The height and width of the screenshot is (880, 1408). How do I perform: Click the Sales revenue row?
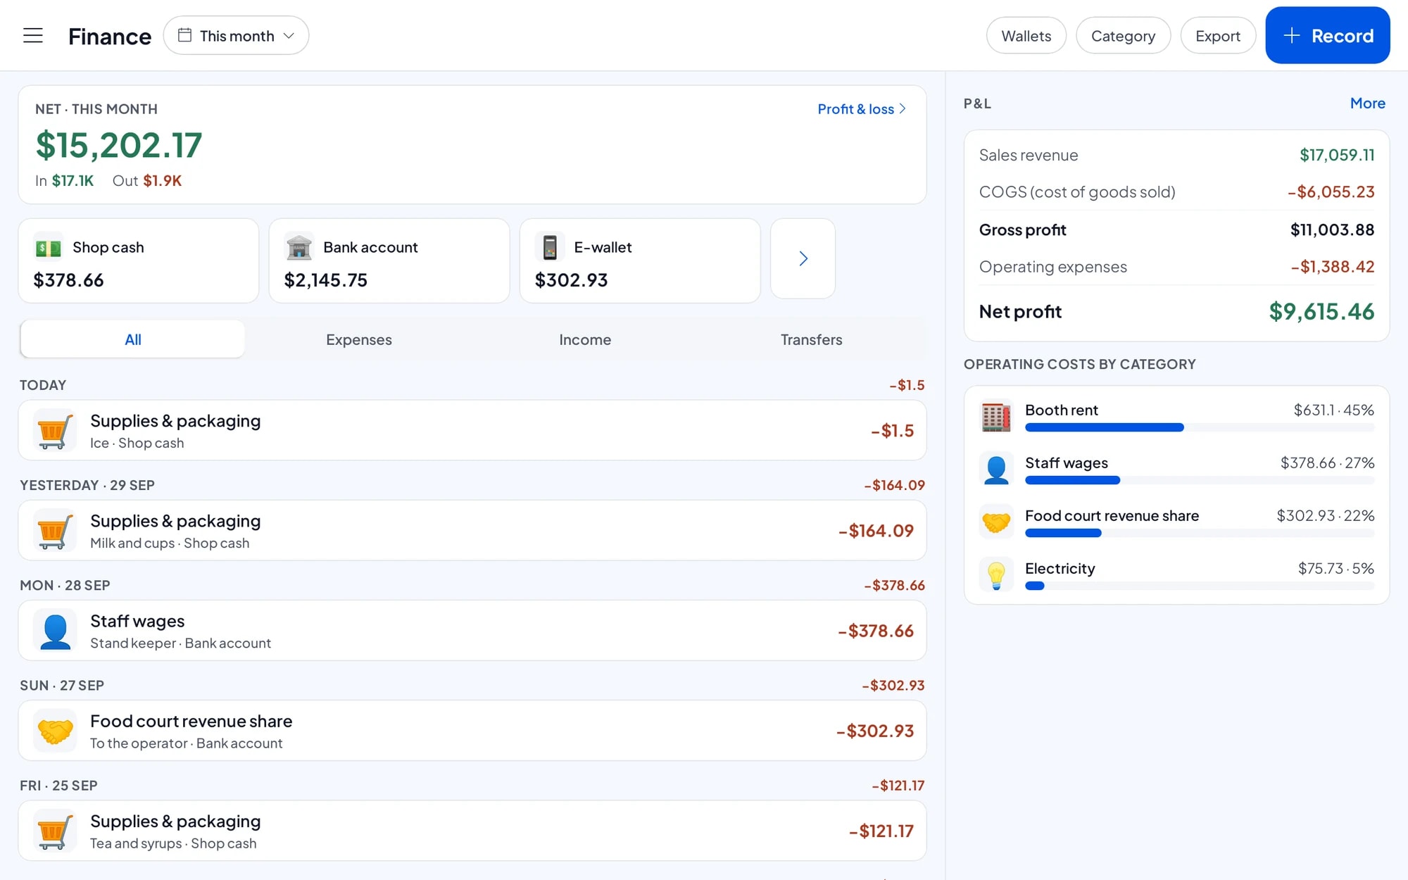(1176, 156)
